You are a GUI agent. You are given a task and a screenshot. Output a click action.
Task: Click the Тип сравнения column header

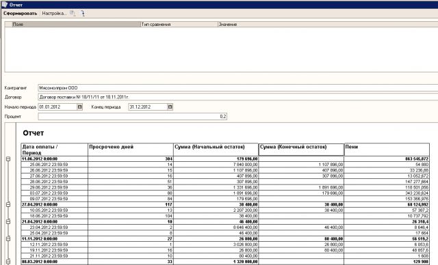(x=179, y=24)
